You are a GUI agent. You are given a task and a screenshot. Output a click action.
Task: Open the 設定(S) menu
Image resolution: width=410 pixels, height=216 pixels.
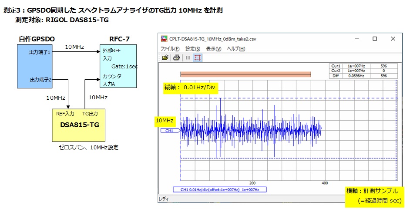[193, 49]
